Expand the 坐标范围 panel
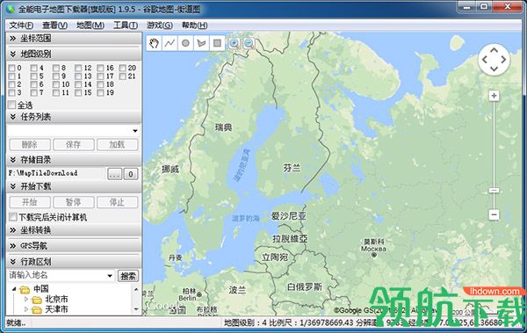This screenshot has height=333, width=527. 74,39
